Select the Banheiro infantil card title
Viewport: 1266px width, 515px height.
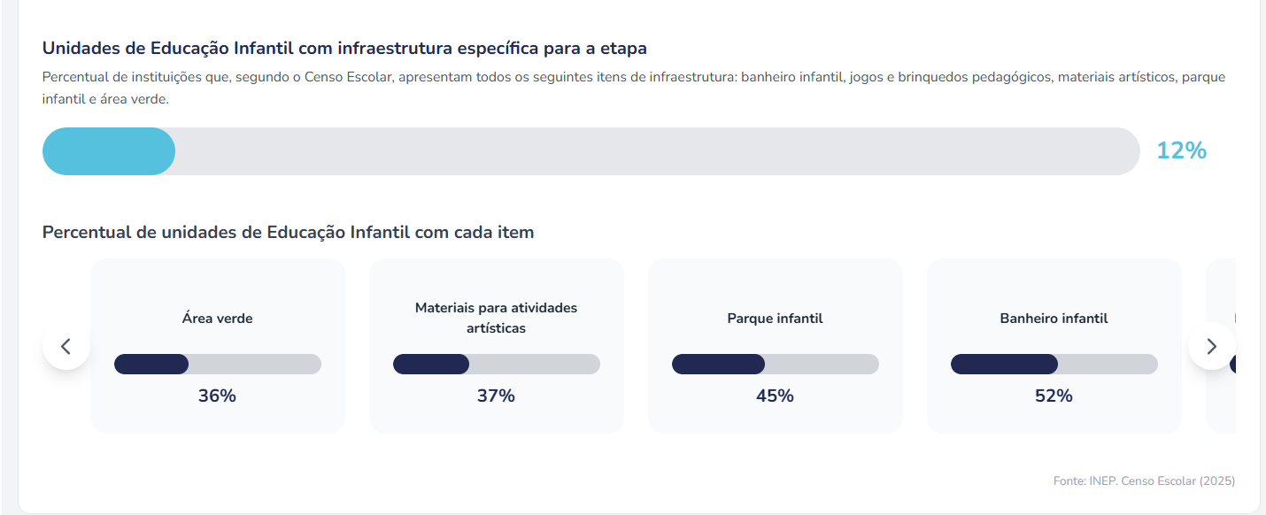1054,319
